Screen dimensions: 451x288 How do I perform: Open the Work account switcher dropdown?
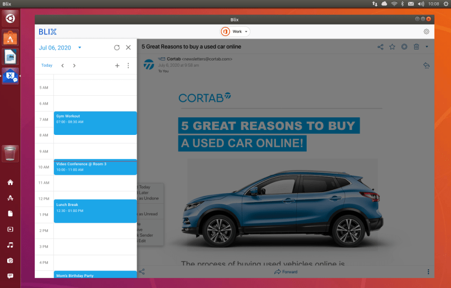(x=235, y=31)
